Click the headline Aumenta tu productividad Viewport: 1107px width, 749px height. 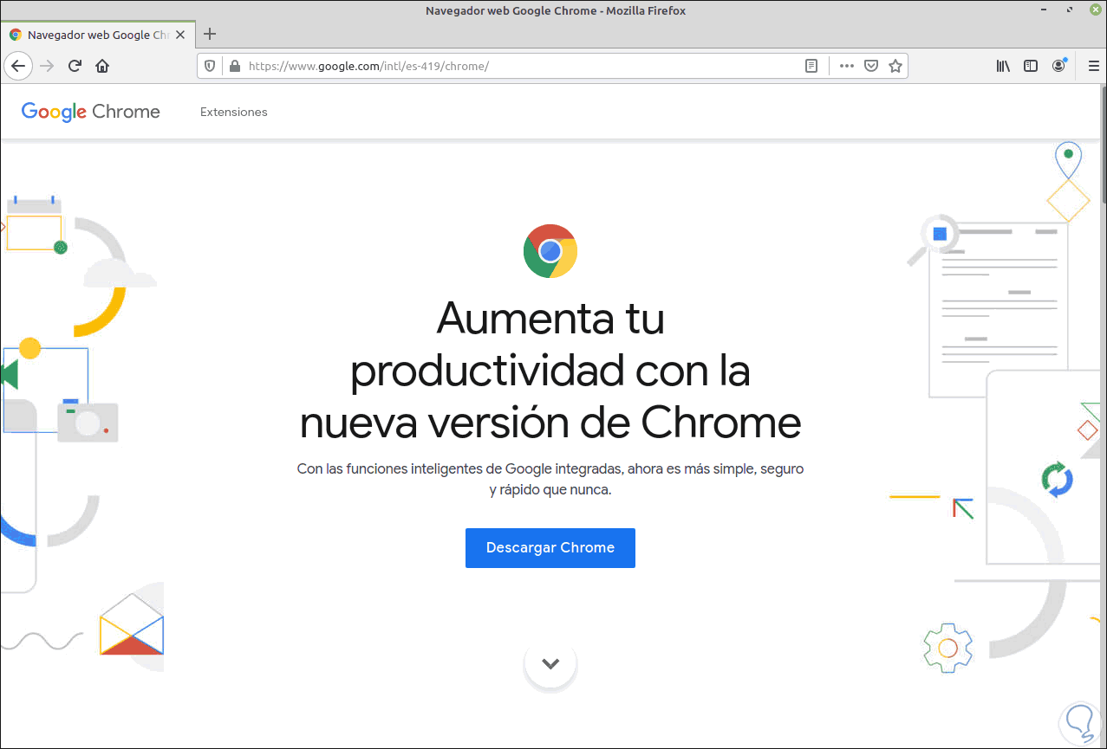[x=550, y=371]
